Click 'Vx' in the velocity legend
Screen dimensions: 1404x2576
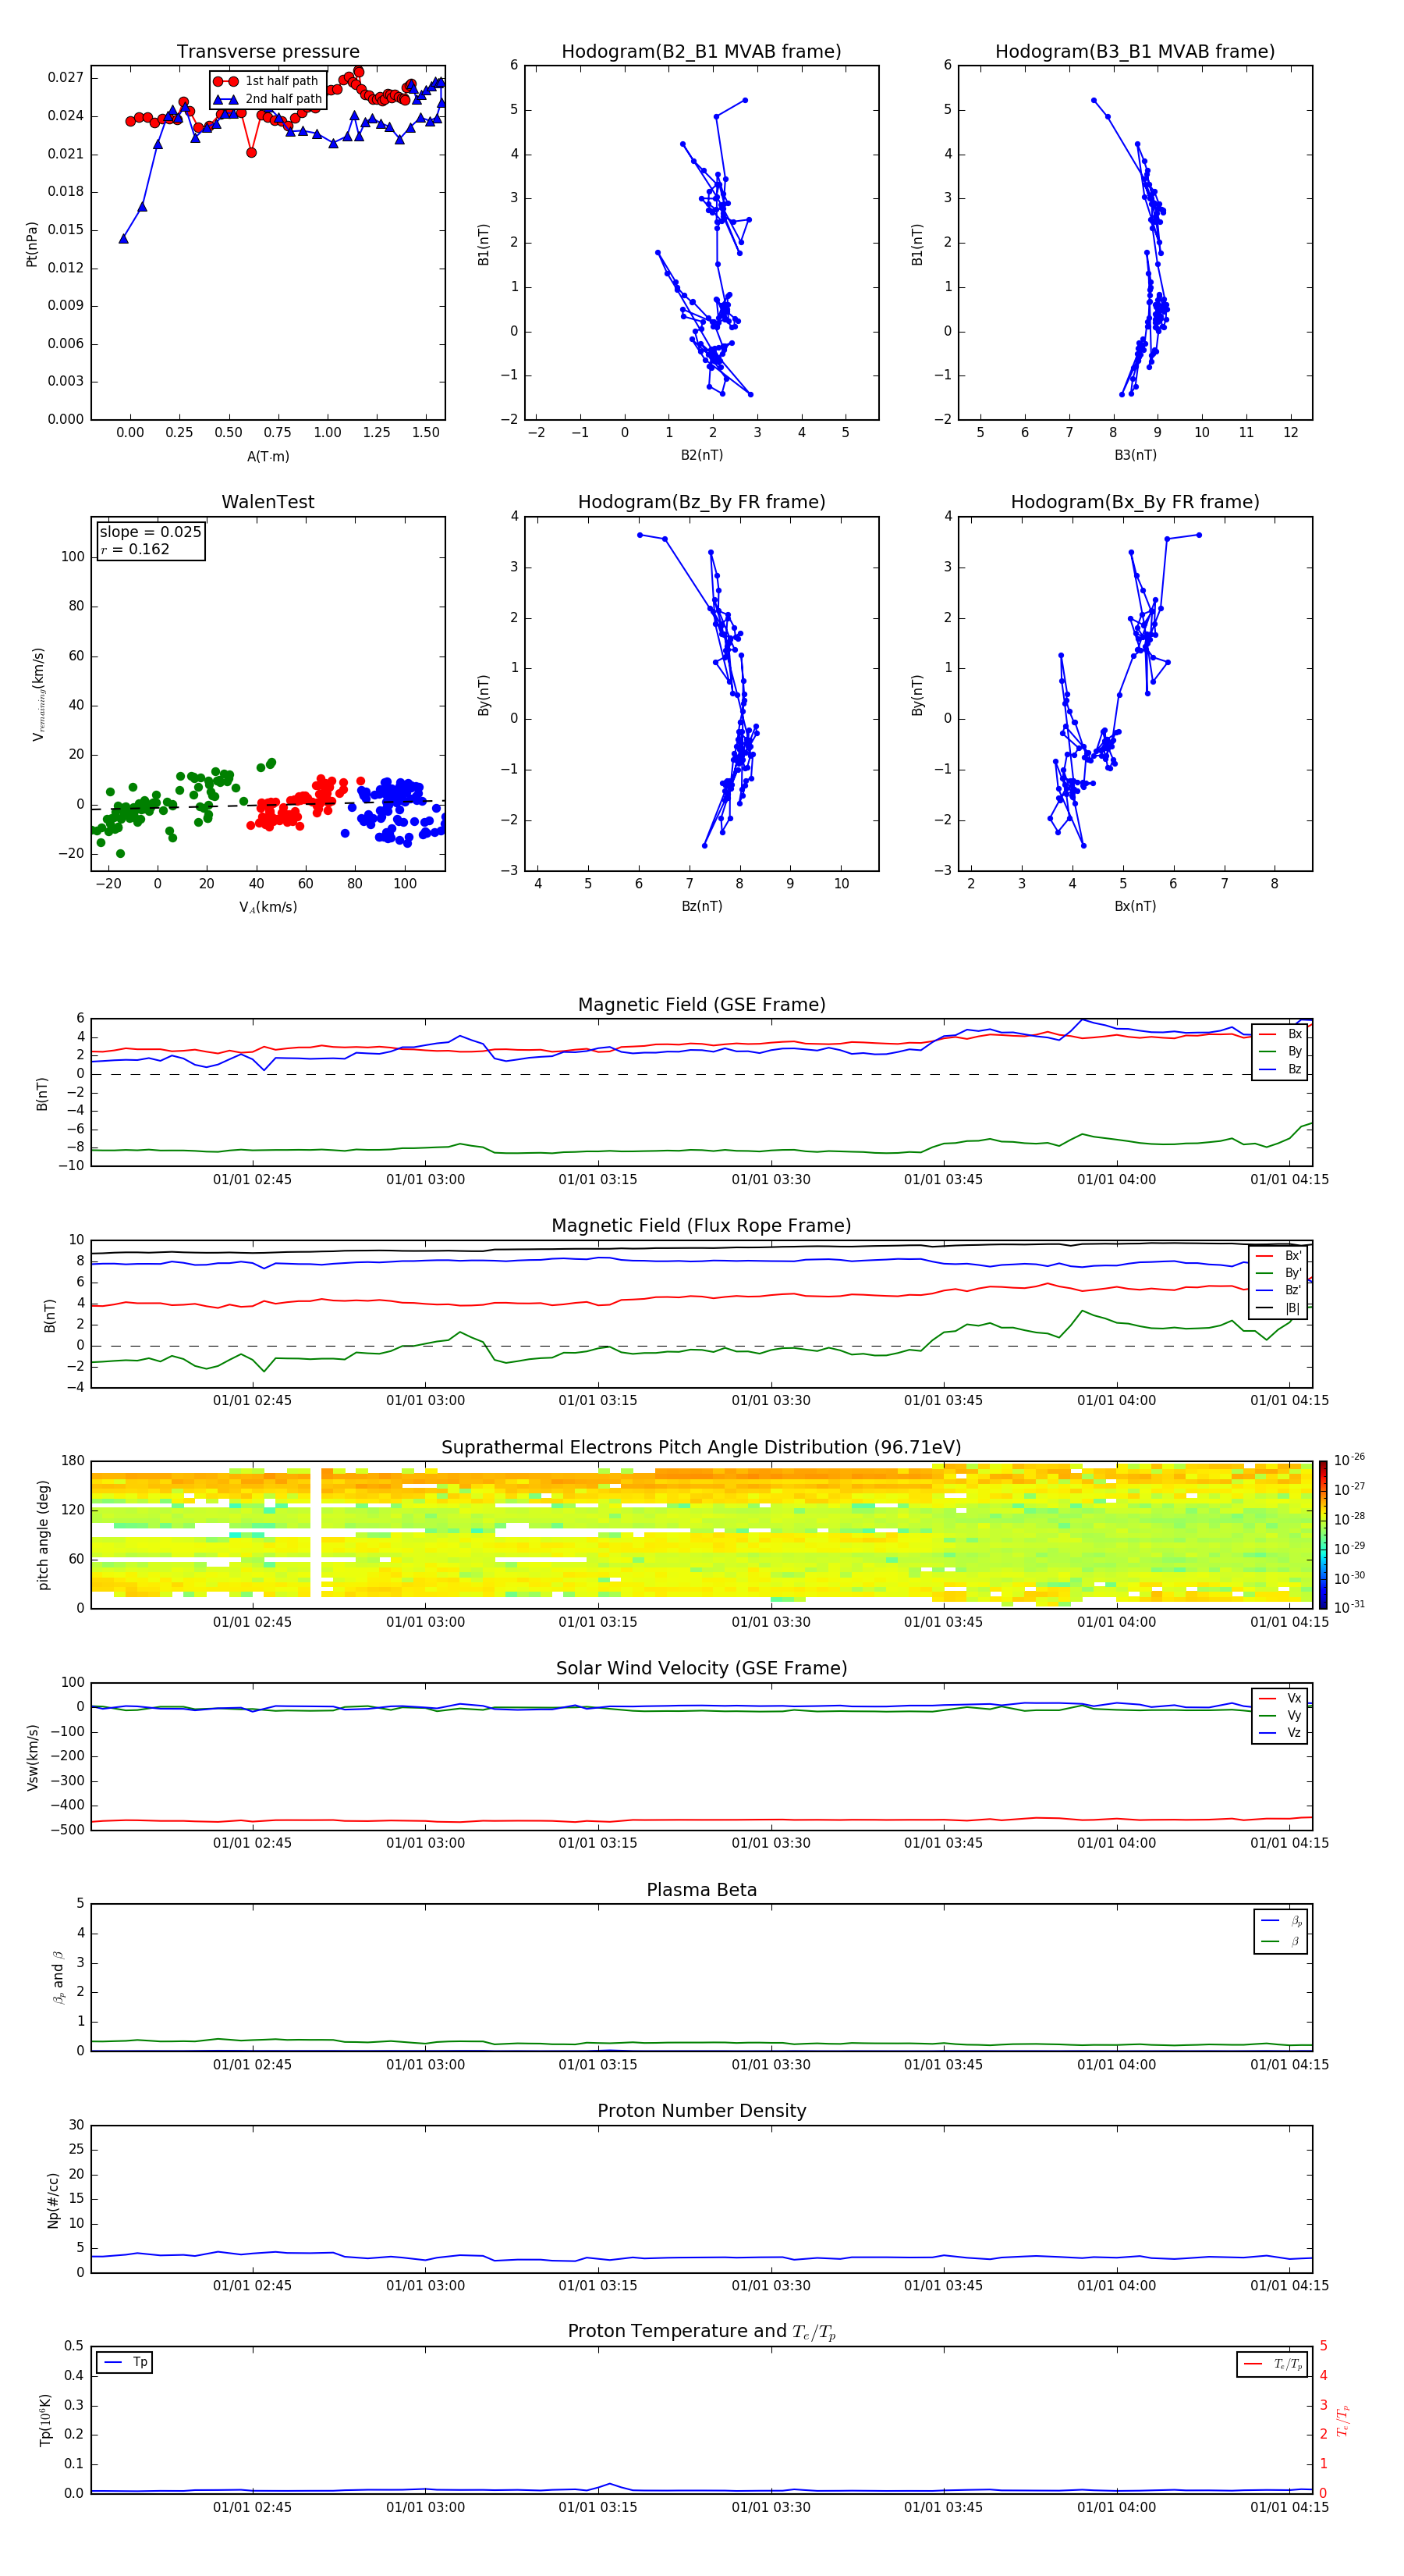[x=1294, y=1699]
